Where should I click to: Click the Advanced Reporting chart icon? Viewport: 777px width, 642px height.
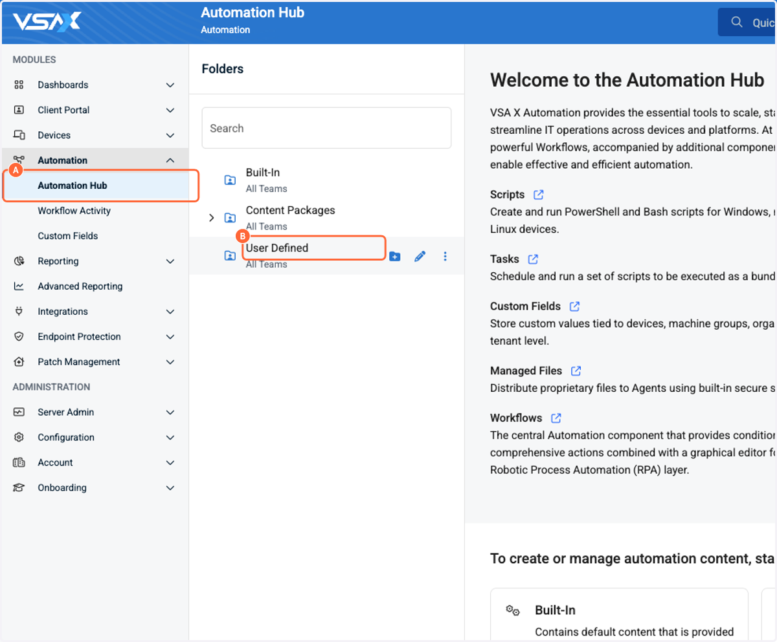[19, 286]
